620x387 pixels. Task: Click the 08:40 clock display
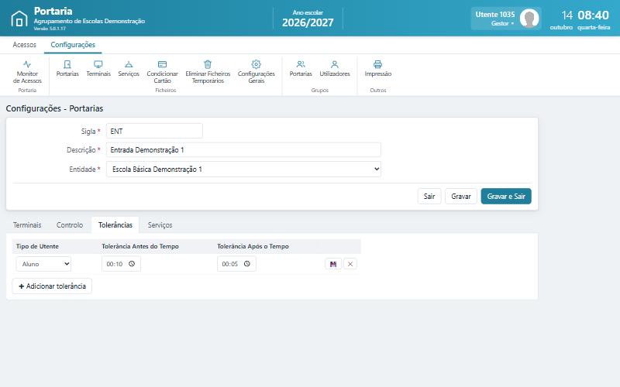pos(593,15)
